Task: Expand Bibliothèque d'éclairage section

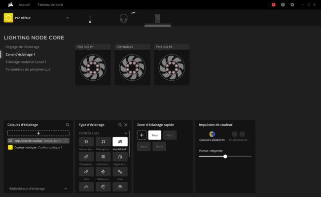Action: click(x=66, y=189)
